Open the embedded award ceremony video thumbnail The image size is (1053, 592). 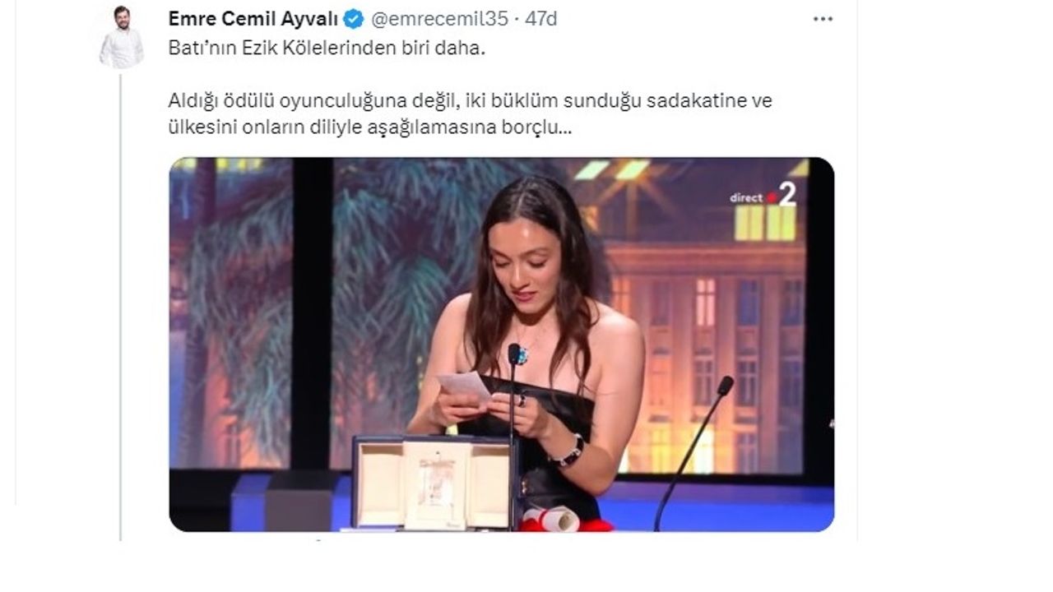[x=502, y=345]
